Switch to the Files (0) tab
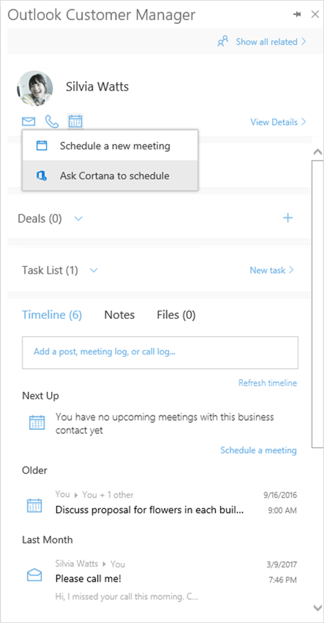This screenshot has width=324, height=623. click(176, 315)
